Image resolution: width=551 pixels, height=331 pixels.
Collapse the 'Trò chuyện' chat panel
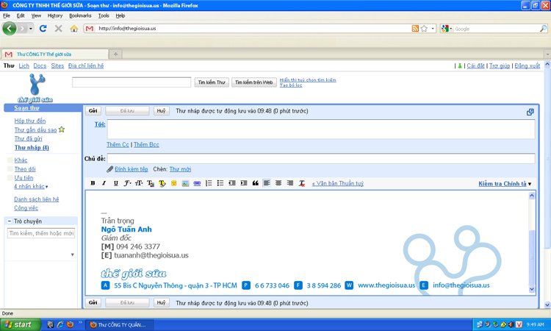coord(9,221)
